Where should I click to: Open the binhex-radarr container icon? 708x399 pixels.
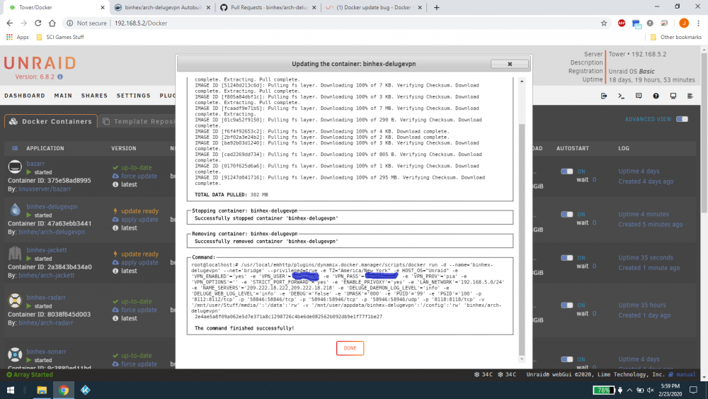tap(15, 300)
